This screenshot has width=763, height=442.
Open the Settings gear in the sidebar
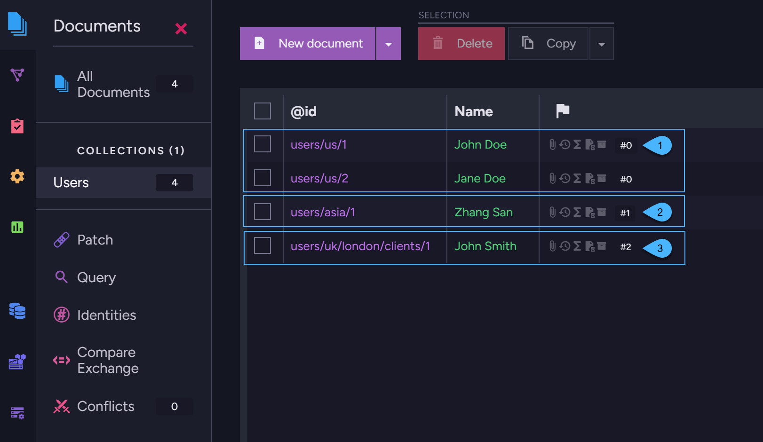click(x=17, y=176)
